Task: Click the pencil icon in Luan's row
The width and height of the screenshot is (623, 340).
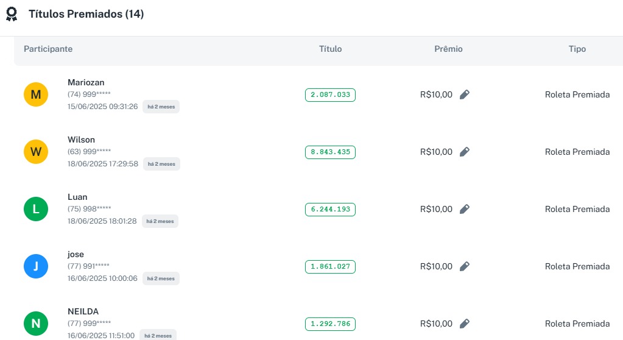Action: 465,209
